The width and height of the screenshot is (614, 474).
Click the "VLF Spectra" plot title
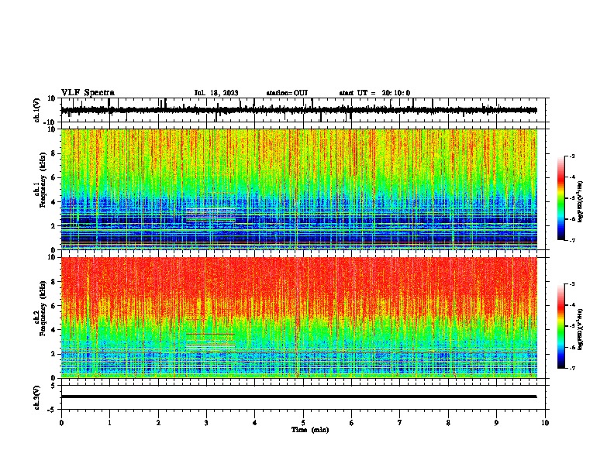pos(88,93)
